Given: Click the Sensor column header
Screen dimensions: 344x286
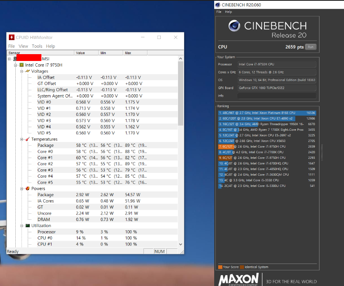Looking at the screenshot, I should tap(40, 53).
